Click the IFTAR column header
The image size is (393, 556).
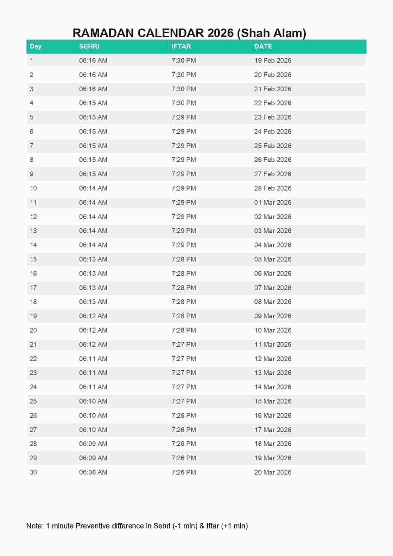[x=181, y=46]
